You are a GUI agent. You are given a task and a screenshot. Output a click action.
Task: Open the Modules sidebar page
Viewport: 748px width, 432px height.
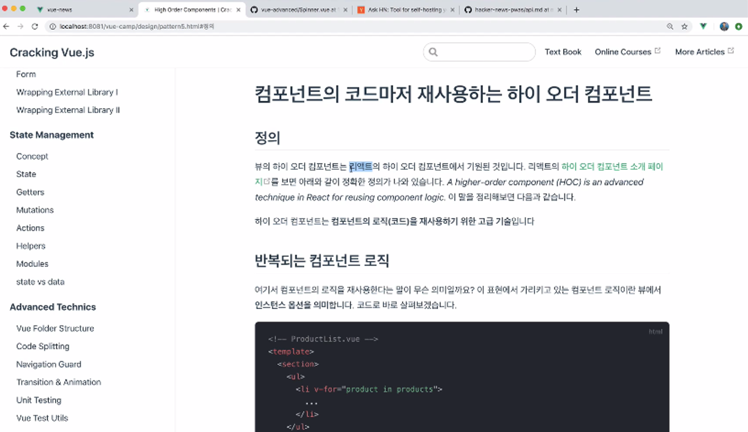32,264
